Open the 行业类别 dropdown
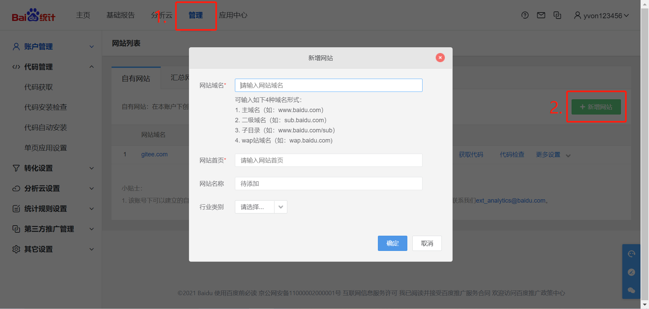 (x=261, y=207)
